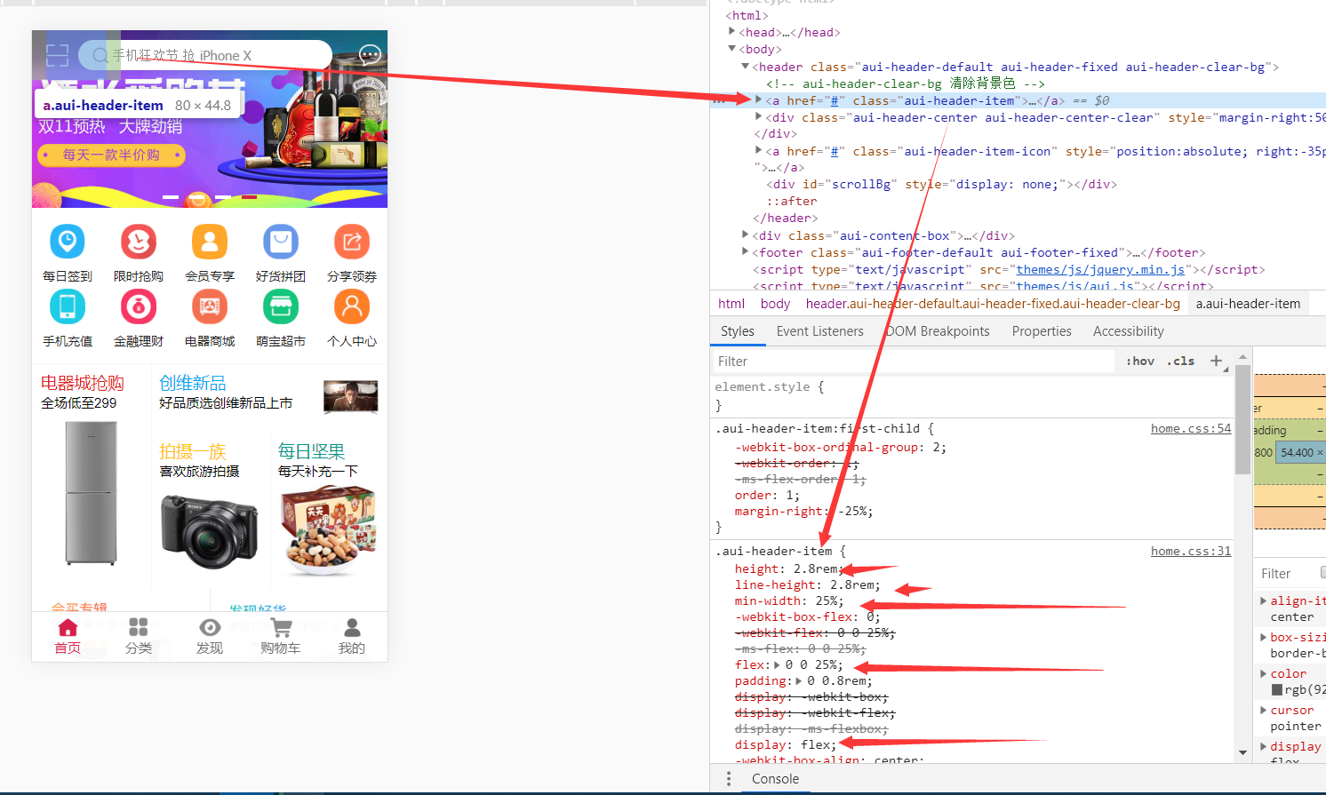This screenshot has height=795, width=1326.
Task: Select header.aui-header-default breadcrumb
Action: tap(993, 304)
